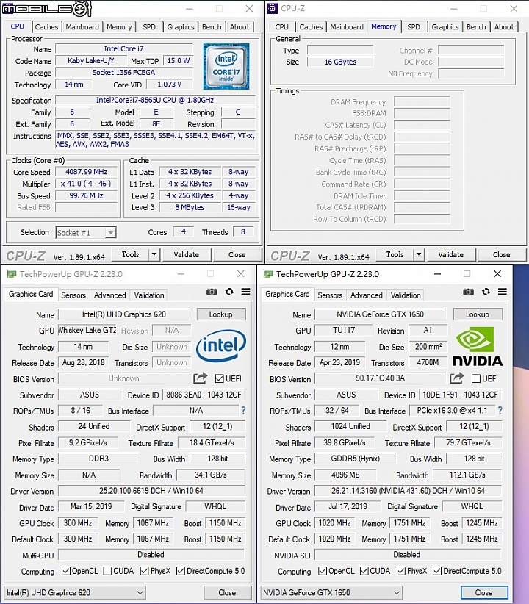Switch to Sensors tab in the Intel GPU-Z window

[73, 295]
